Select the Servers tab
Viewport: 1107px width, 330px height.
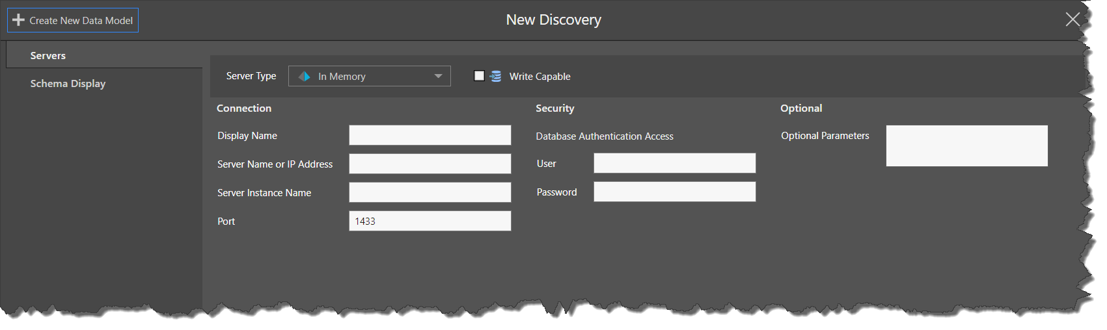click(104, 55)
